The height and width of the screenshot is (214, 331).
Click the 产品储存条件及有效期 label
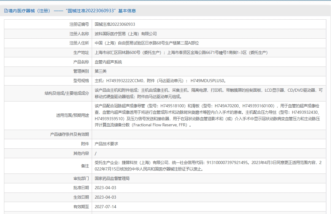coord(70,134)
